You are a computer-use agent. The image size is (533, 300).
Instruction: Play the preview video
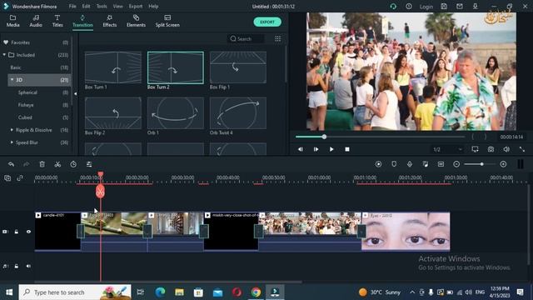(331, 149)
